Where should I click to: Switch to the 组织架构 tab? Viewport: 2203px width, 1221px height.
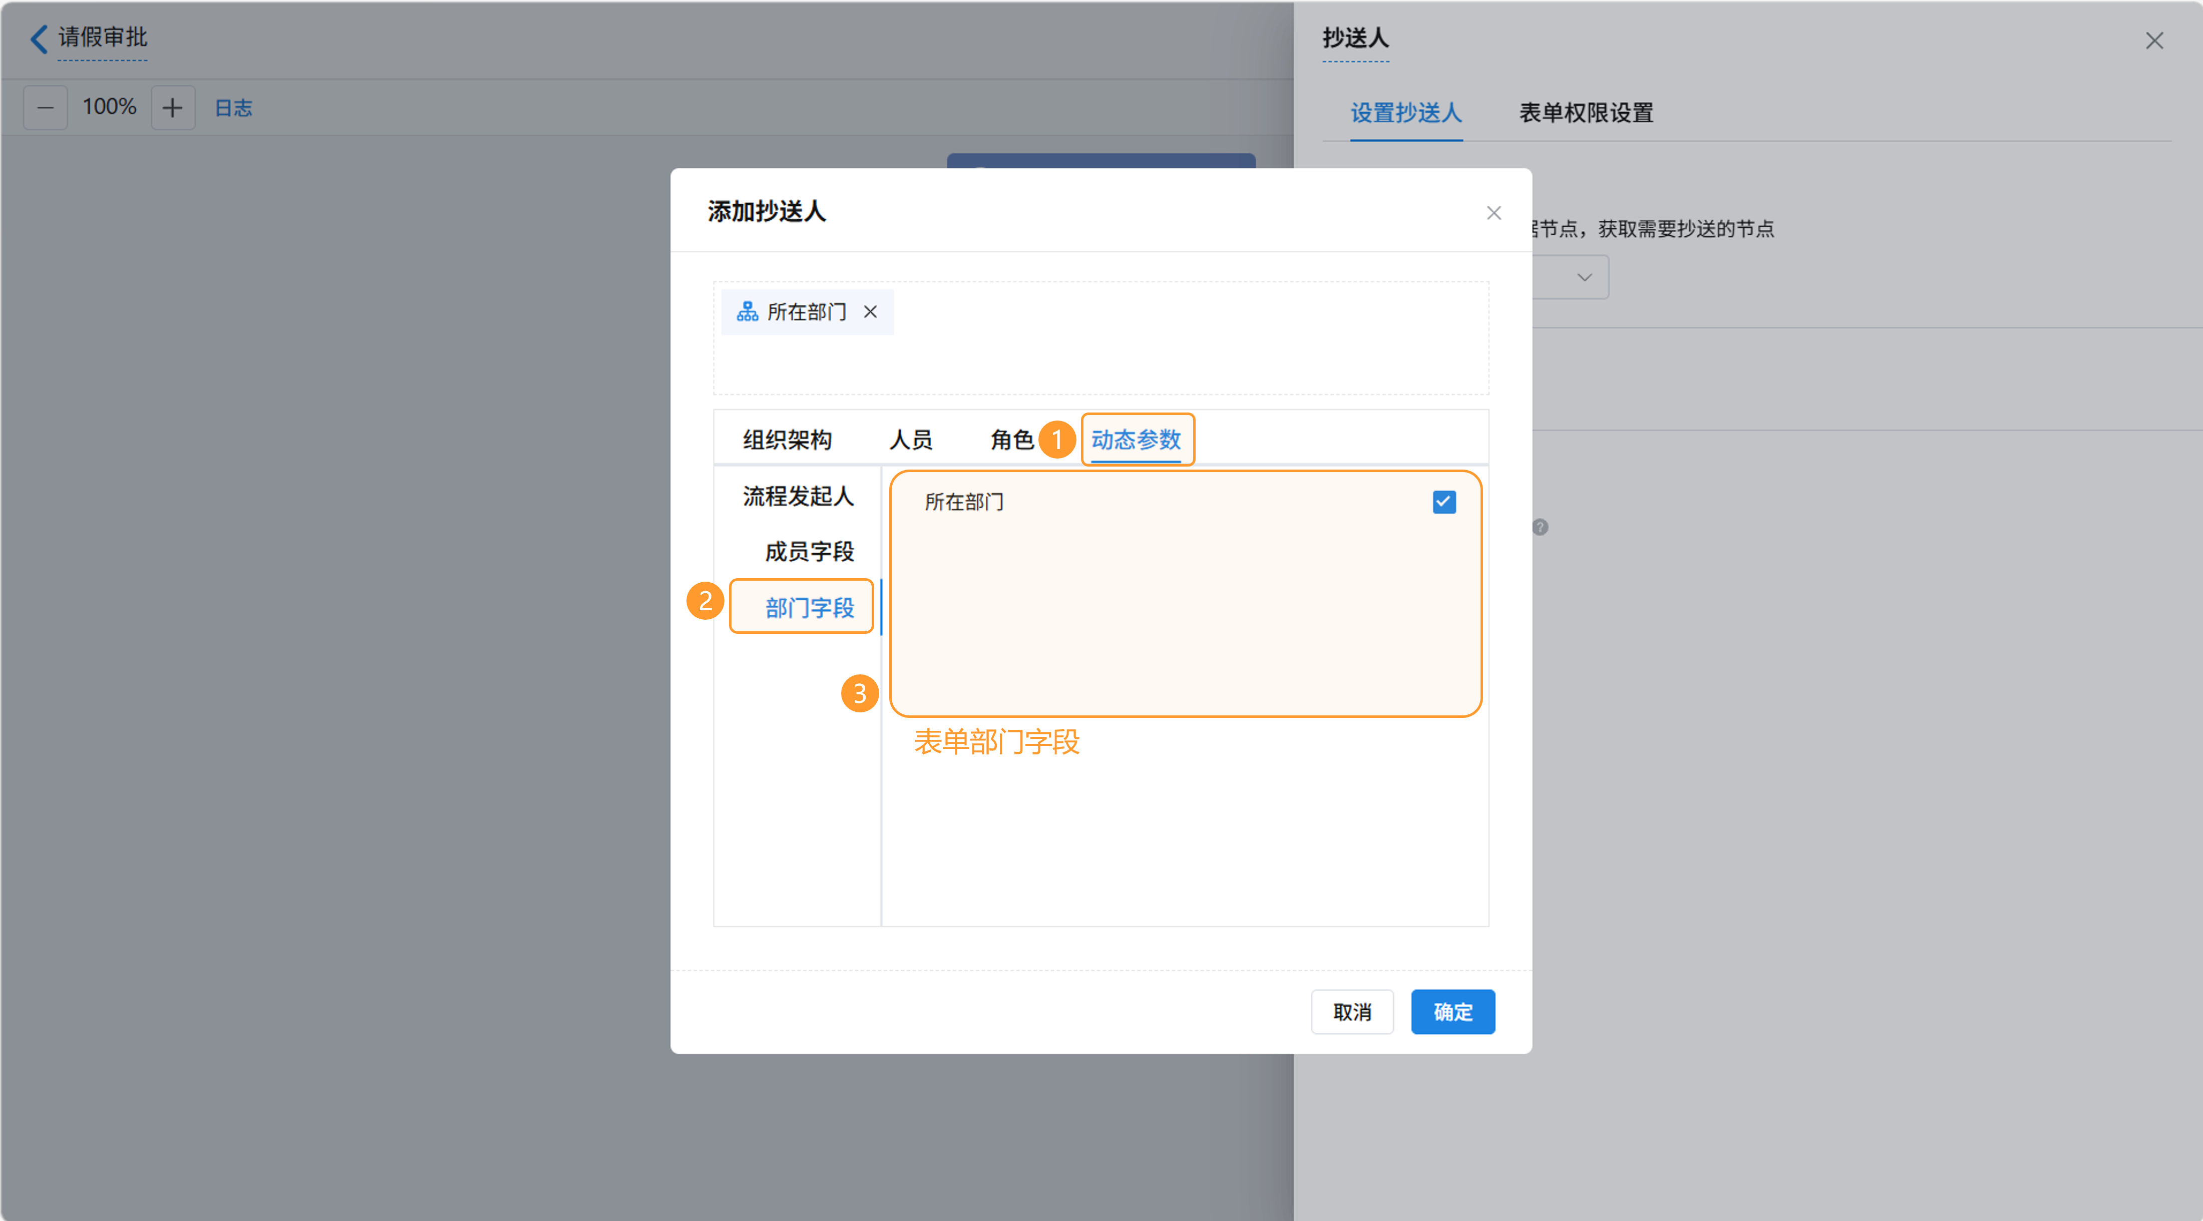click(x=787, y=440)
